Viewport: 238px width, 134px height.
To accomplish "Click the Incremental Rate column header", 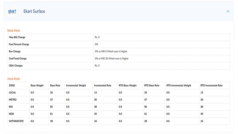I will click(x=103, y=85).
